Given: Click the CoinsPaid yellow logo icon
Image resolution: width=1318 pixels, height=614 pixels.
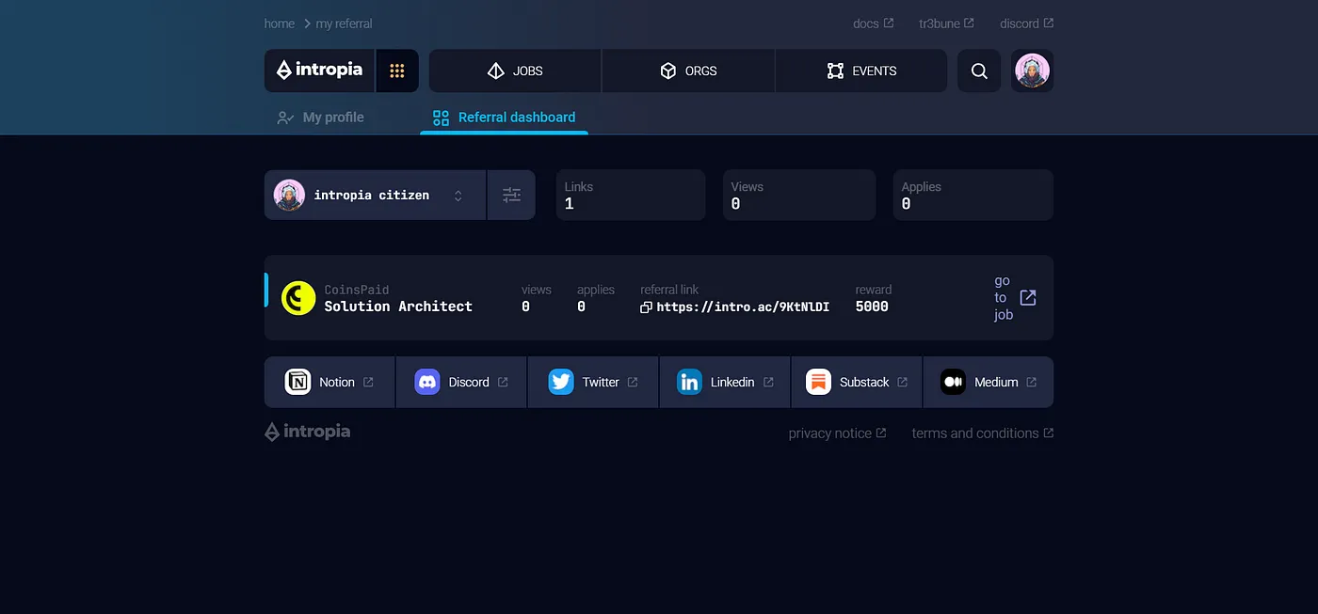Looking at the screenshot, I should [298, 298].
